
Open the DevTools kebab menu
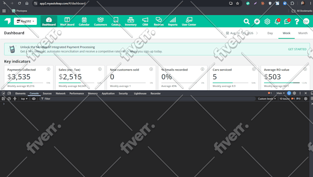(x=300, y=93)
